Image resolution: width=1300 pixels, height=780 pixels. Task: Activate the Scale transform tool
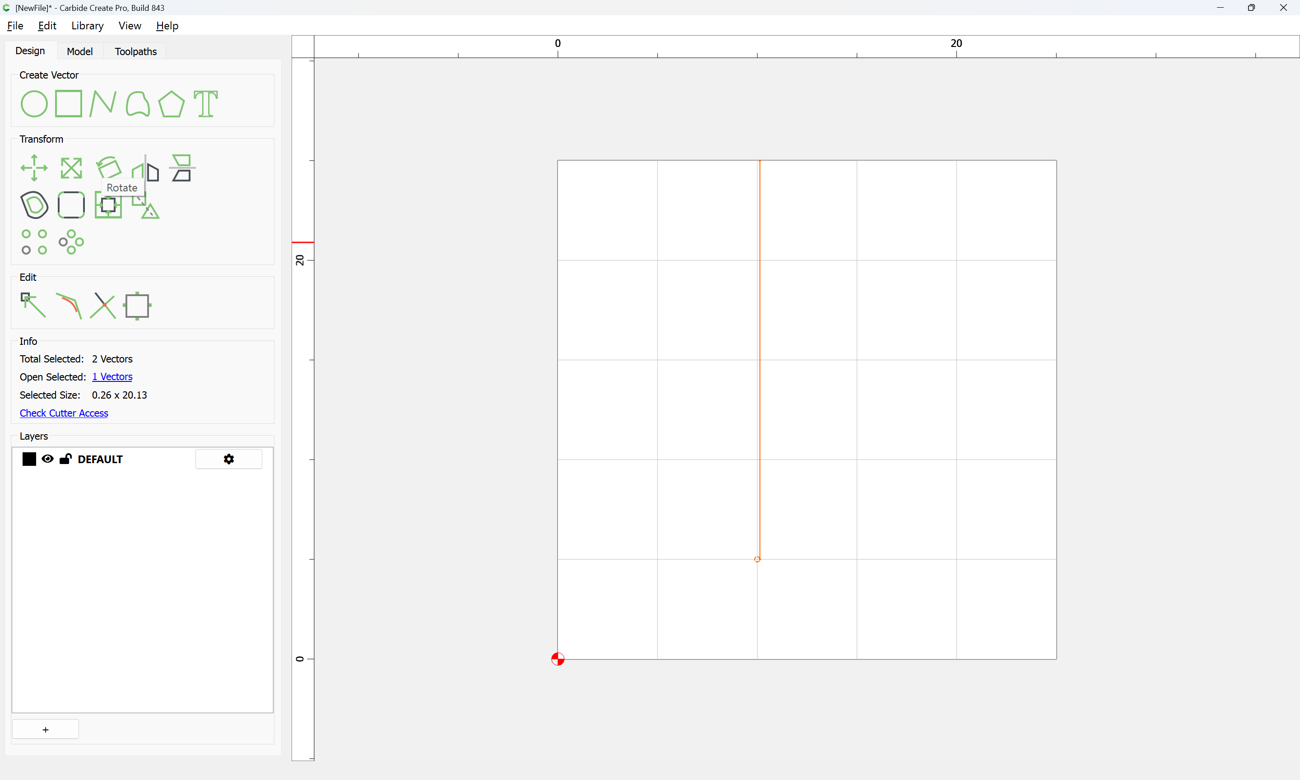71,167
